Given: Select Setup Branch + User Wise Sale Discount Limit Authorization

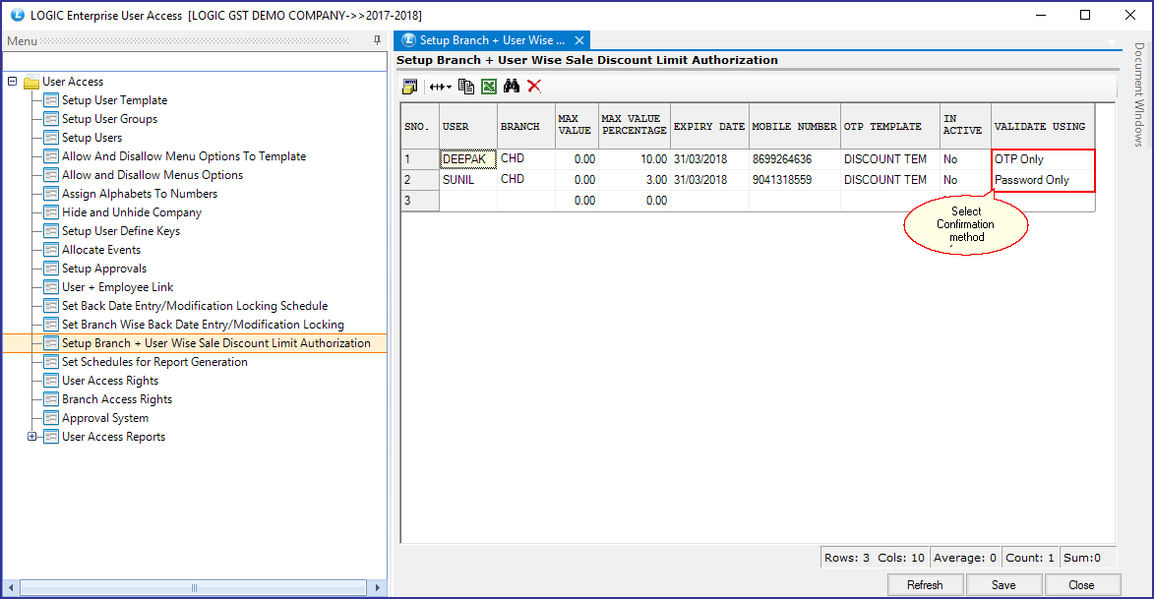Looking at the screenshot, I should tap(216, 343).
